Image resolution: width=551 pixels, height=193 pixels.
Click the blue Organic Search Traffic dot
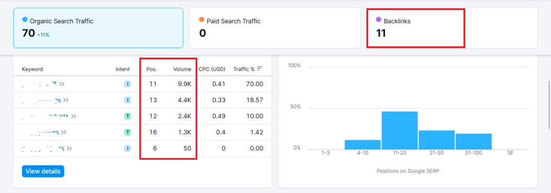coord(25,19)
